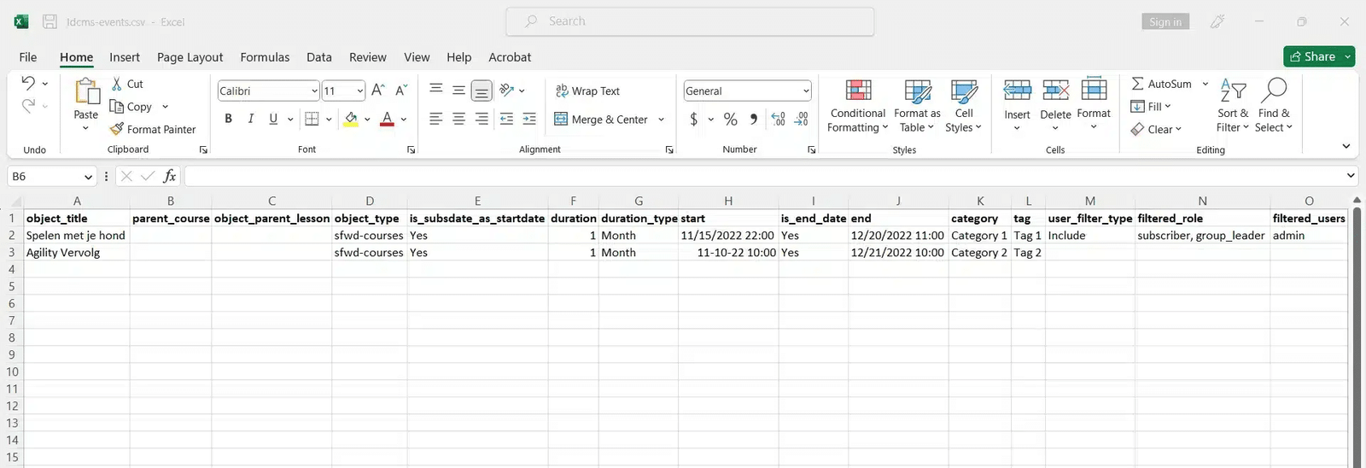
Task: Click the Paste clipboard icon
Action: [86, 91]
